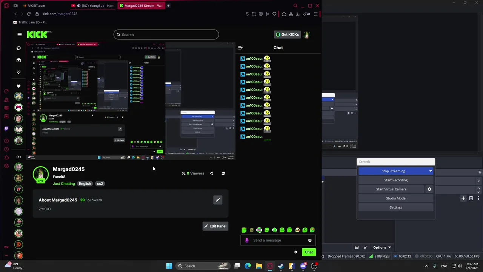Open Opera AI button in toolbar
This screenshot has width=483, height=272.
click(307, 14)
